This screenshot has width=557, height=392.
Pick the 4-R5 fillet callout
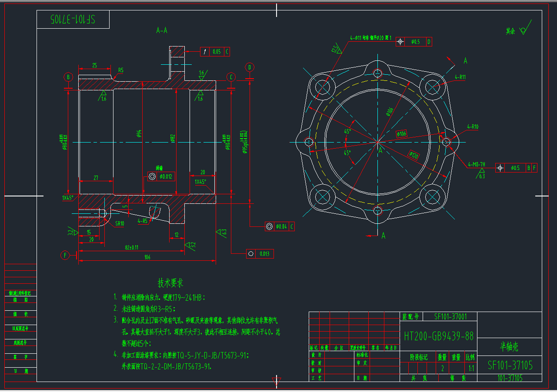[143, 221]
